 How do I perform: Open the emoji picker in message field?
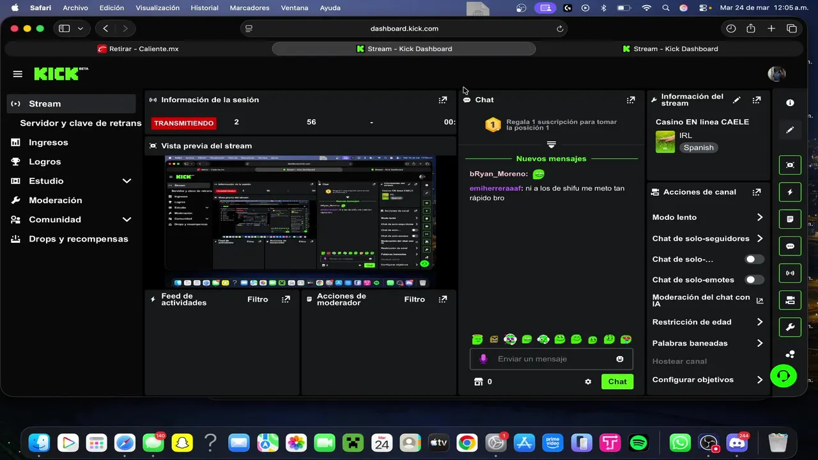620,359
